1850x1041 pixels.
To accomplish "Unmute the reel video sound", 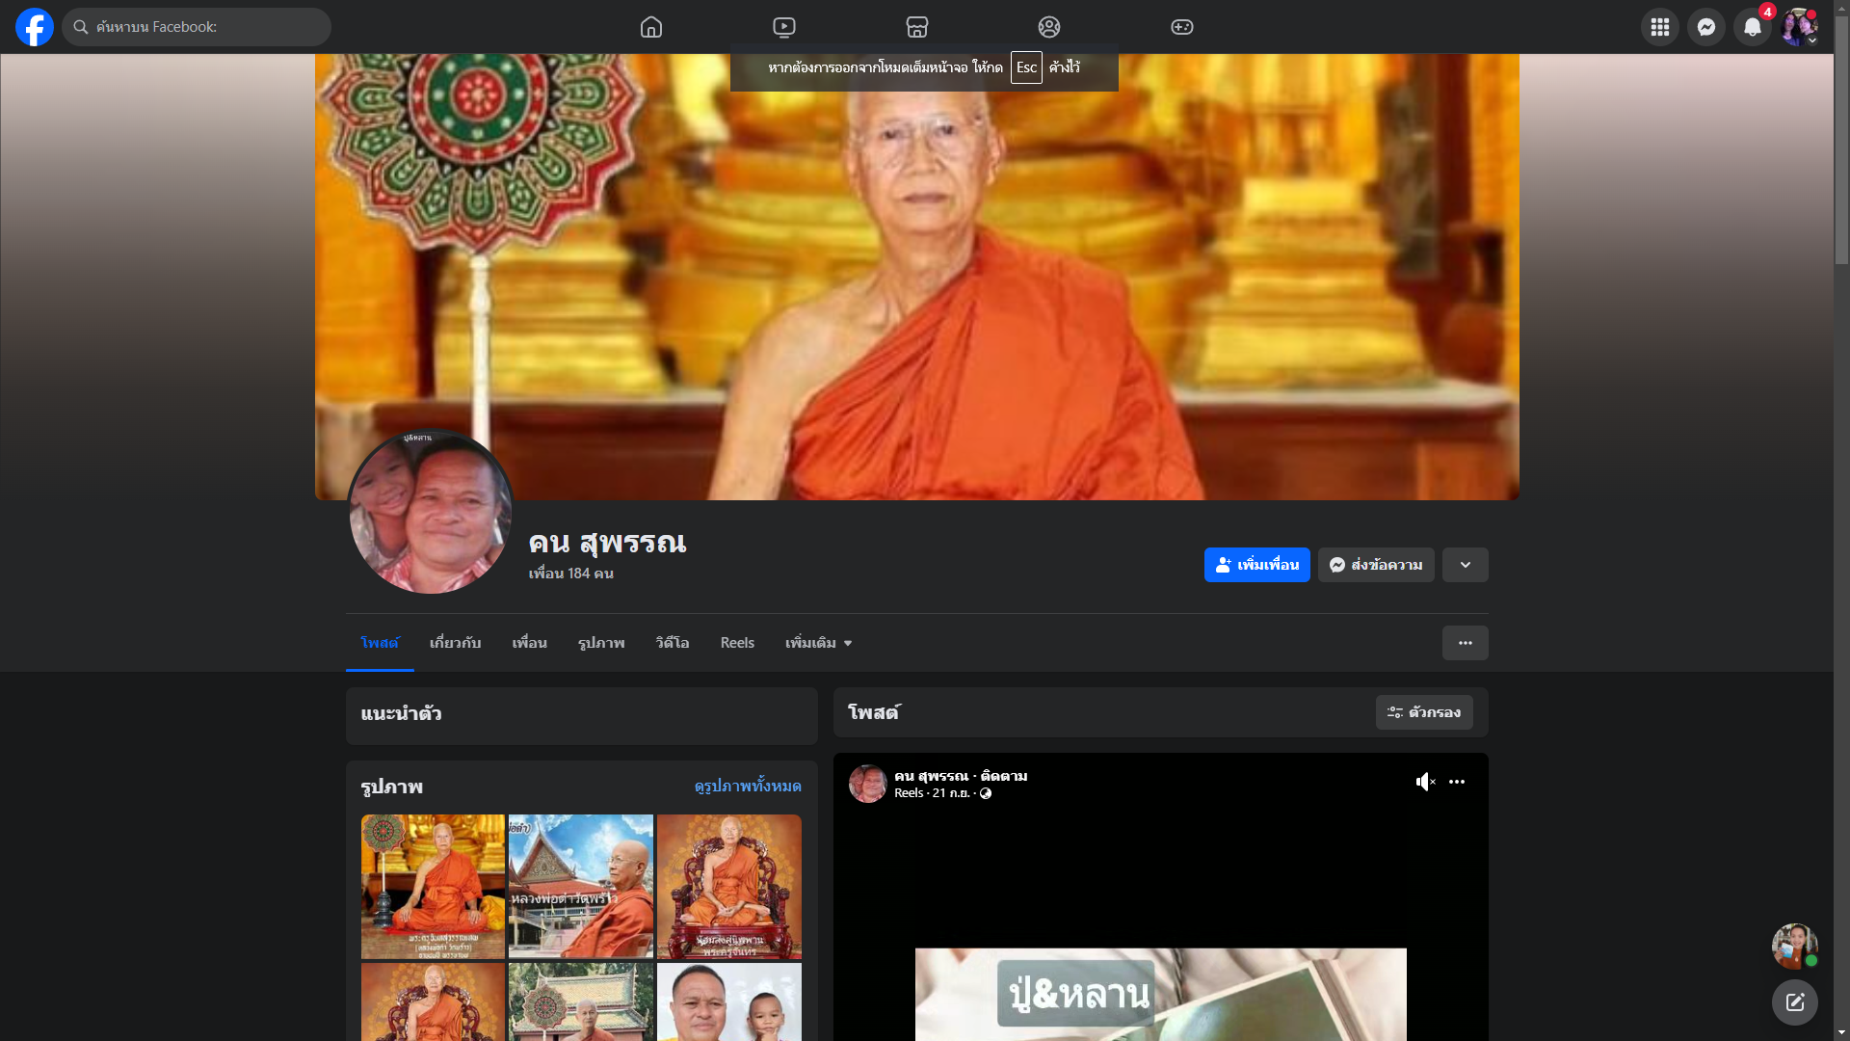I will tap(1425, 782).
